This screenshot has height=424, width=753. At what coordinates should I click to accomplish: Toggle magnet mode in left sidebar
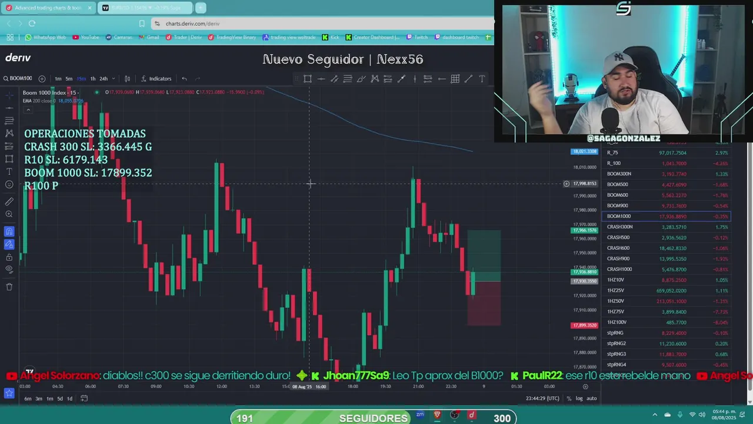(9, 231)
